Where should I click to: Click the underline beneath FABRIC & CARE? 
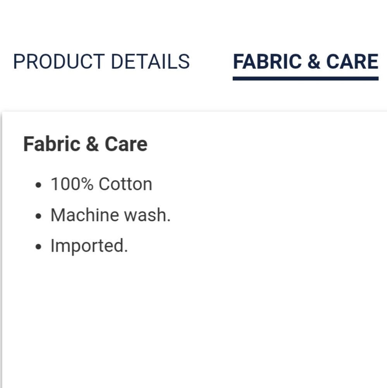[306, 79]
